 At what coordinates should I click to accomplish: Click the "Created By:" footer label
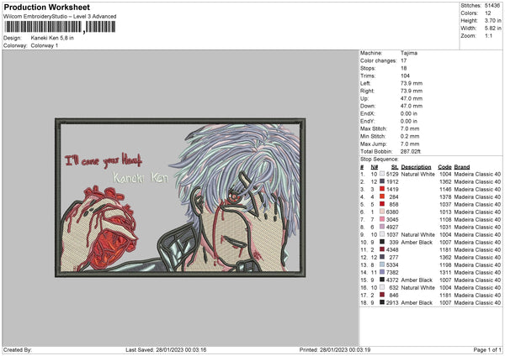pyautogui.click(x=18, y=350)
